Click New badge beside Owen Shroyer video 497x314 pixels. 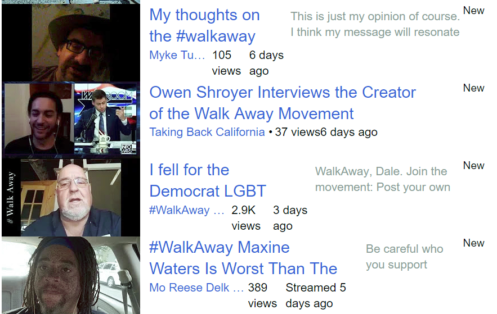(473, 88)
